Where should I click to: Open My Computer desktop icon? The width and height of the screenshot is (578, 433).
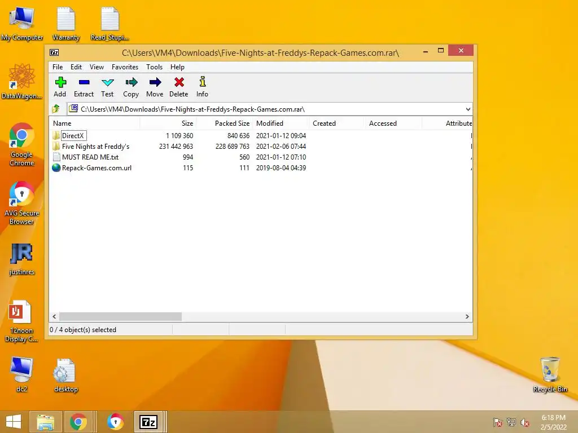pos(22,24)
